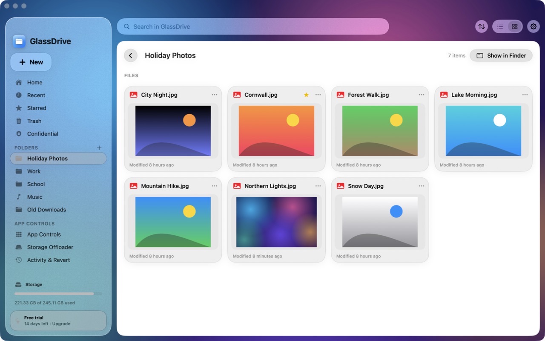
Task: Click the GlassDrive logo icon
Action: pos(19,41)
